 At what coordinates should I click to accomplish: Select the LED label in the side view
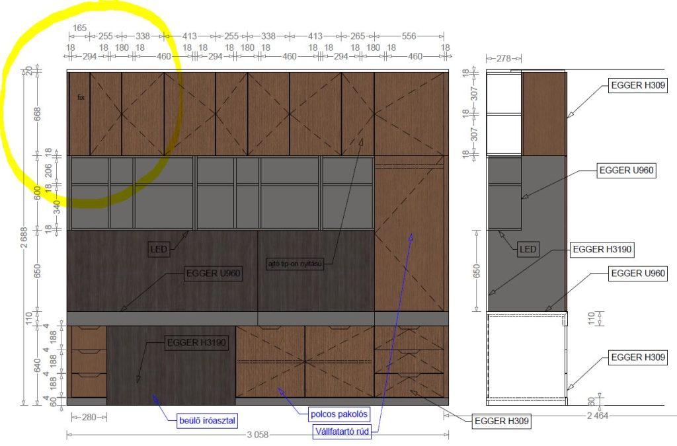(526, 249)
